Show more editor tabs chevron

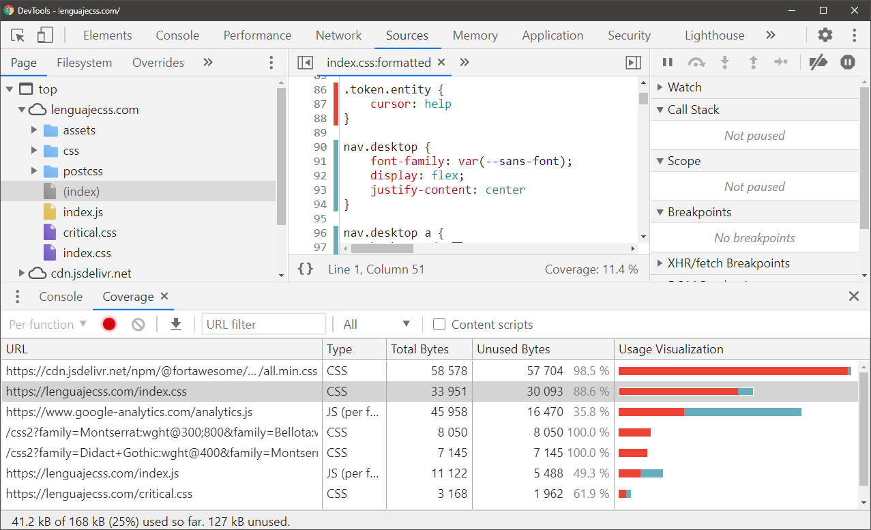click(464, 63)
